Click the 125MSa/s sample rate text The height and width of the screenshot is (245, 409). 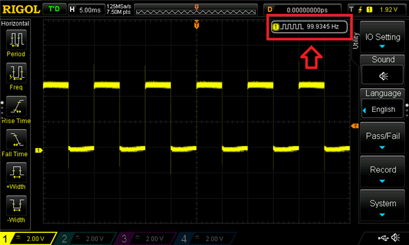pos(119,7)
